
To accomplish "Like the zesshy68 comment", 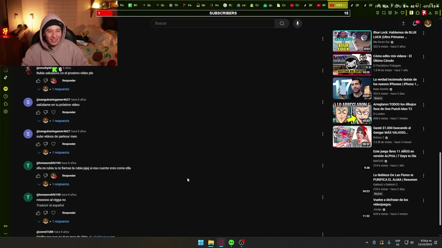I will point(38,81).
